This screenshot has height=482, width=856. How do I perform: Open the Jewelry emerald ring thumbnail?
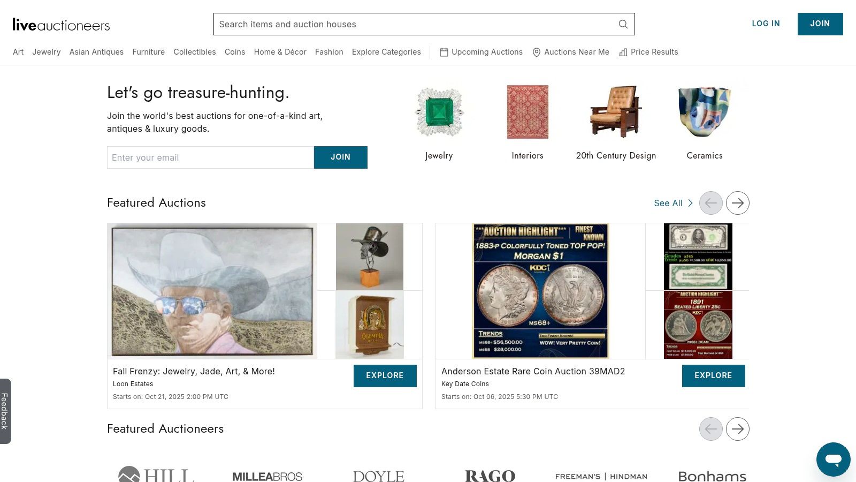[439, 112]
